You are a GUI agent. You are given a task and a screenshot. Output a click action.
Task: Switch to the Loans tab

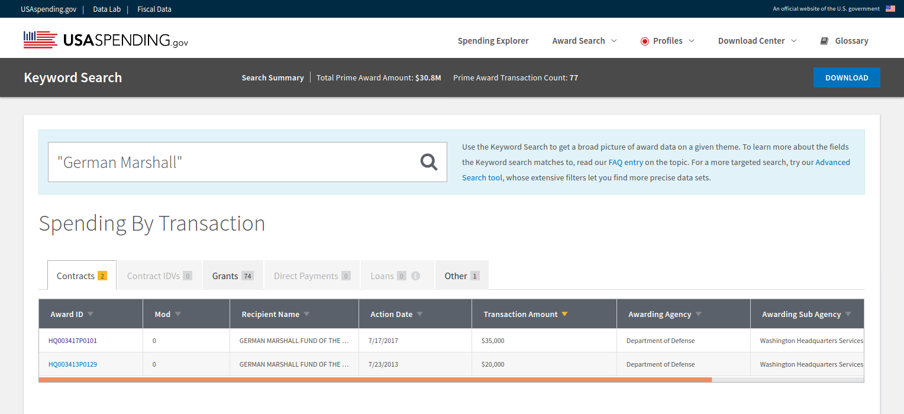(x=398, y=275)
